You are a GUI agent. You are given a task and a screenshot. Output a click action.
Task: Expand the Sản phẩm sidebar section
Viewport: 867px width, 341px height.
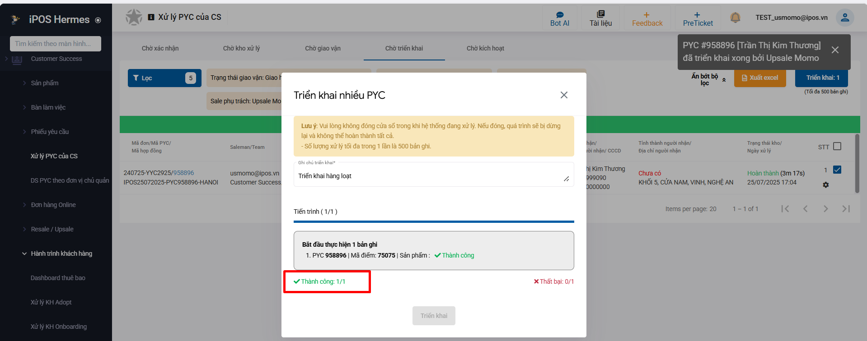tap(45, 83)
